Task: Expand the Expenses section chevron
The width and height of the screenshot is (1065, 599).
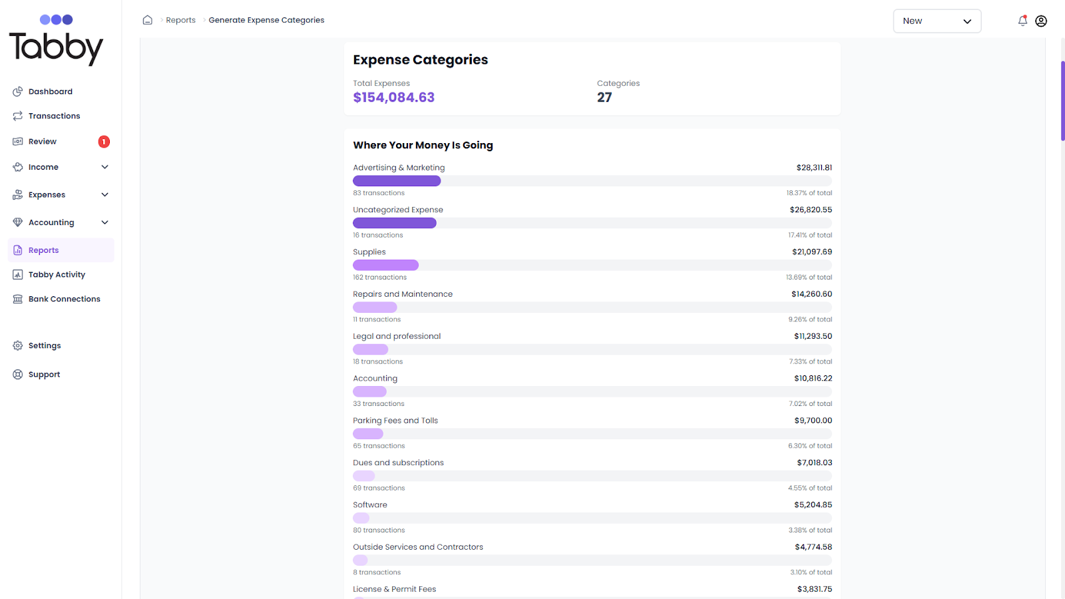Action: pyautogui.click(x=105, y=194)
